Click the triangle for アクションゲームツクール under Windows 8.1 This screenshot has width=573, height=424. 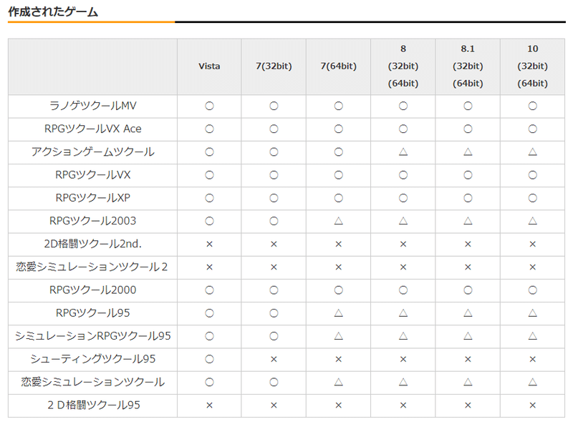468,152
